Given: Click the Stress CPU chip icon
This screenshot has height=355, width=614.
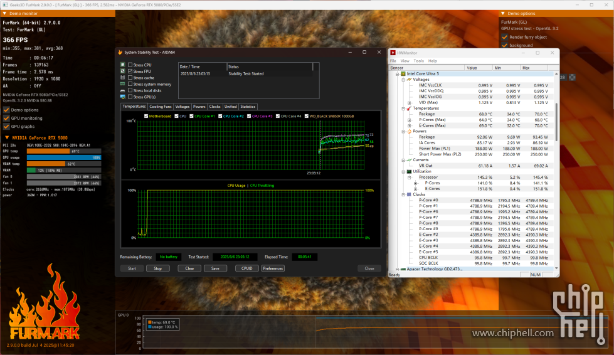Looking at the screenshot, I should pyautogui.click(x=122, y=65).
